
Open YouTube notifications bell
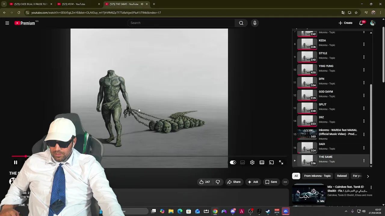pos(362,23)
